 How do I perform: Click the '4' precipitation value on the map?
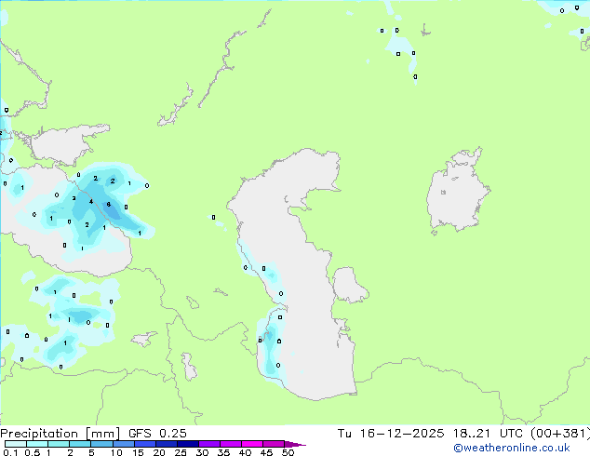(91, 202)
